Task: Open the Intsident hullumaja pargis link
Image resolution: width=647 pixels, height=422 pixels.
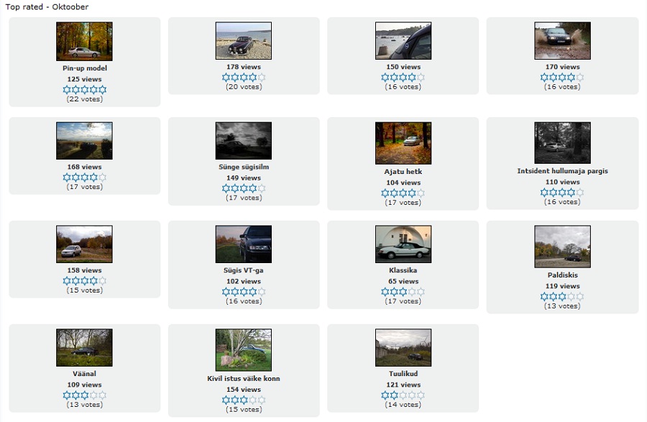Action: [x=562, y=171]
